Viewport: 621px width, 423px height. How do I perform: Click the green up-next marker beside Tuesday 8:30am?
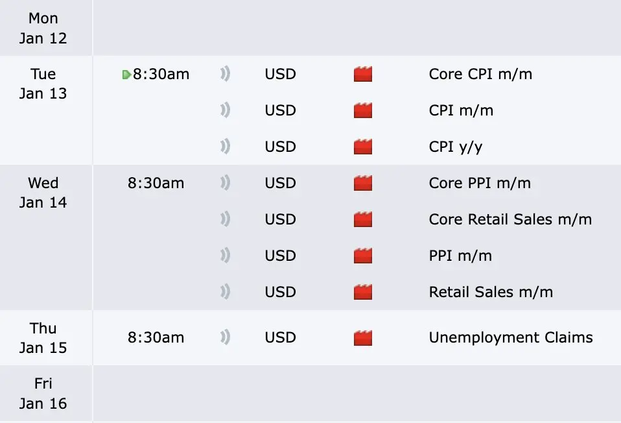pos(126,75)
